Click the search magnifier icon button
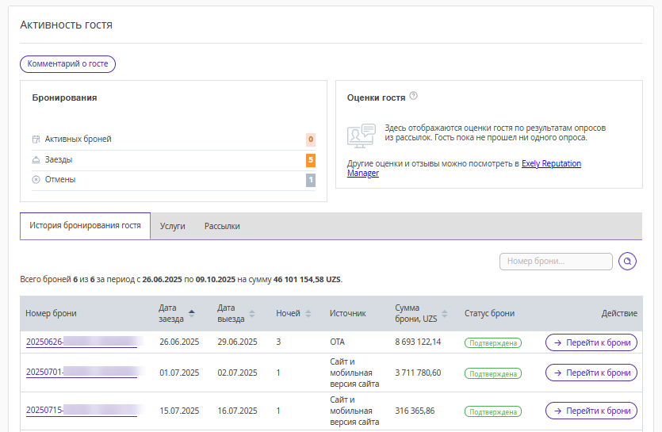The height and width of the screenshot is (432, 662). (627, 262)
